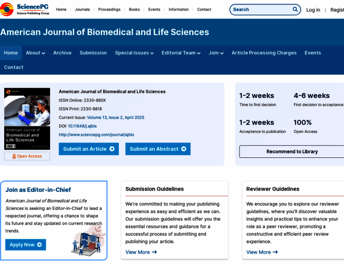
Task: Expand the Special Issues dropdown
Action: tap(134, 53)
